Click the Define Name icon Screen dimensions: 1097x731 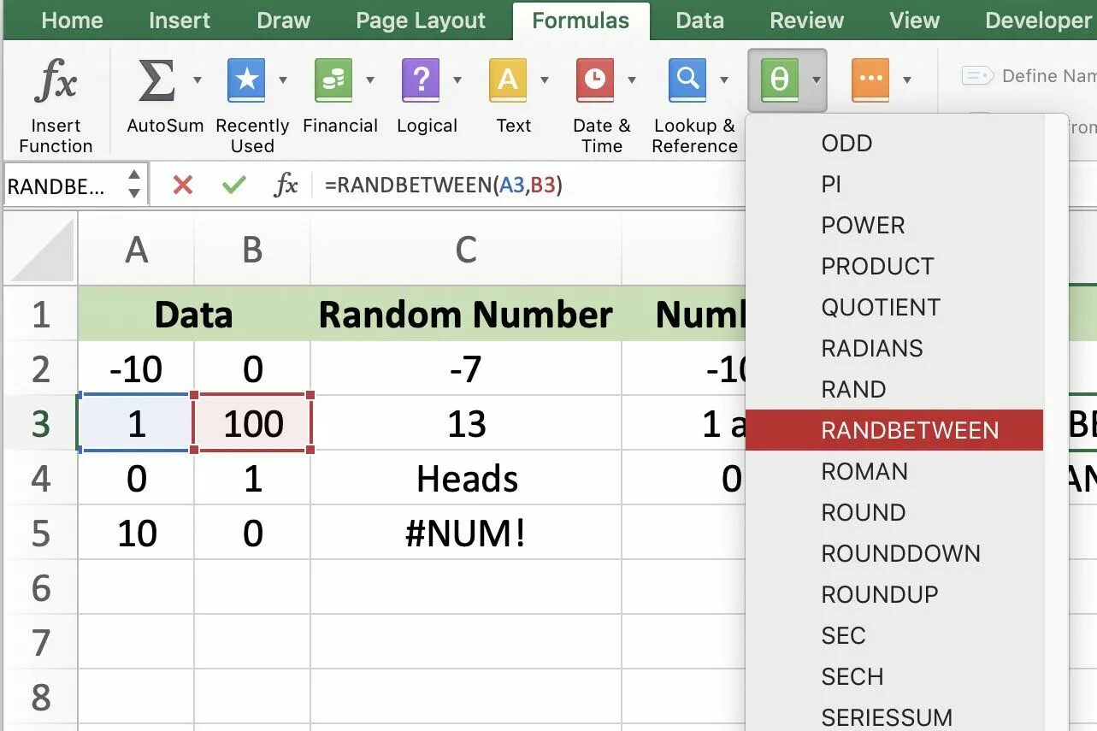coord(977,76)
